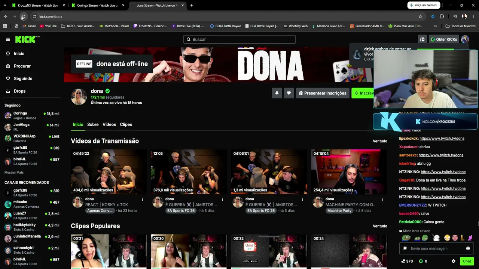The height and width of the screenshot is (269, 479).
Task: Open the Kick dashboard layout icon
Action: (422, 39)
